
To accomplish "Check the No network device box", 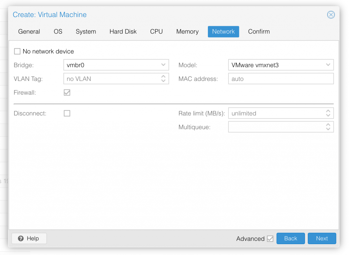I will click(17, 51).
